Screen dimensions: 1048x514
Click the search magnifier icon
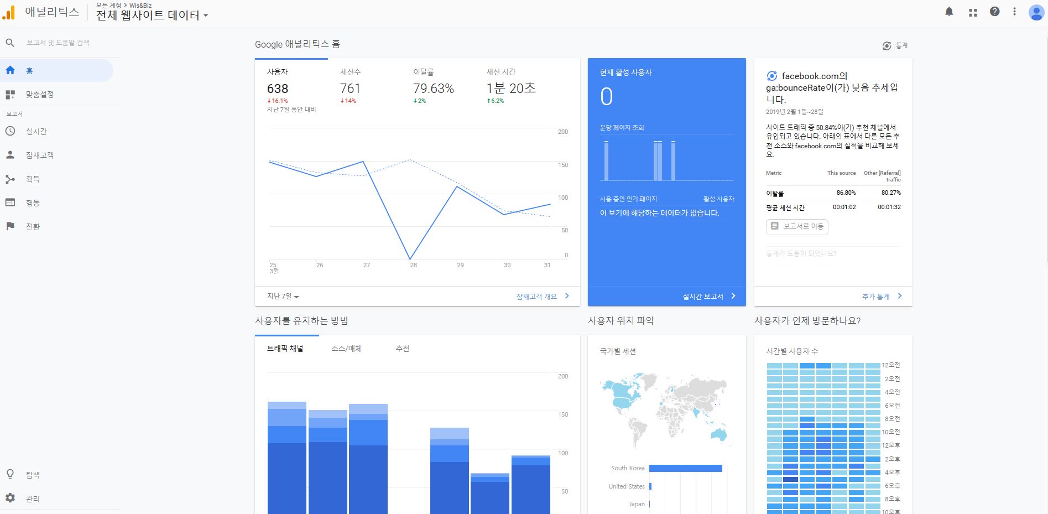[10, 43]
